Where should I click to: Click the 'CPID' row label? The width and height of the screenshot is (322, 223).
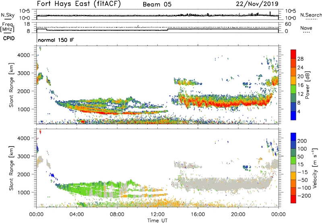click(x=9, y=38)
